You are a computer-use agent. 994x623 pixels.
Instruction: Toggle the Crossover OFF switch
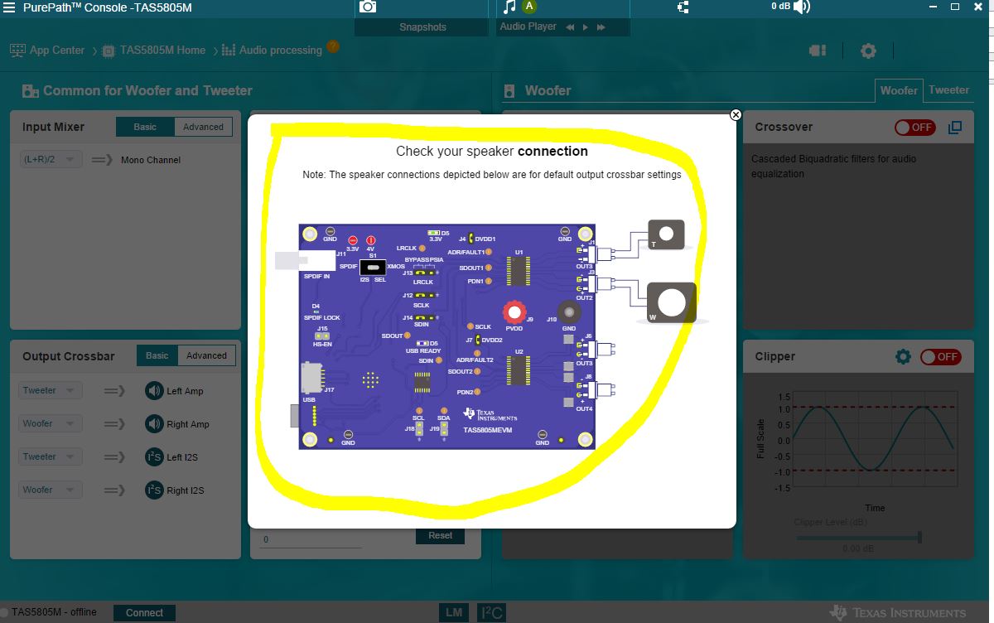[915, 128]
